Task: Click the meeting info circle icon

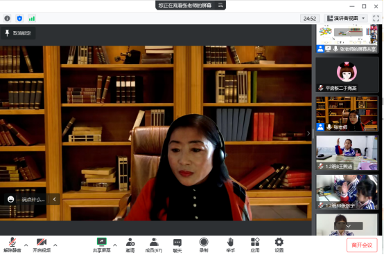Action: click(x=7, y=19)
